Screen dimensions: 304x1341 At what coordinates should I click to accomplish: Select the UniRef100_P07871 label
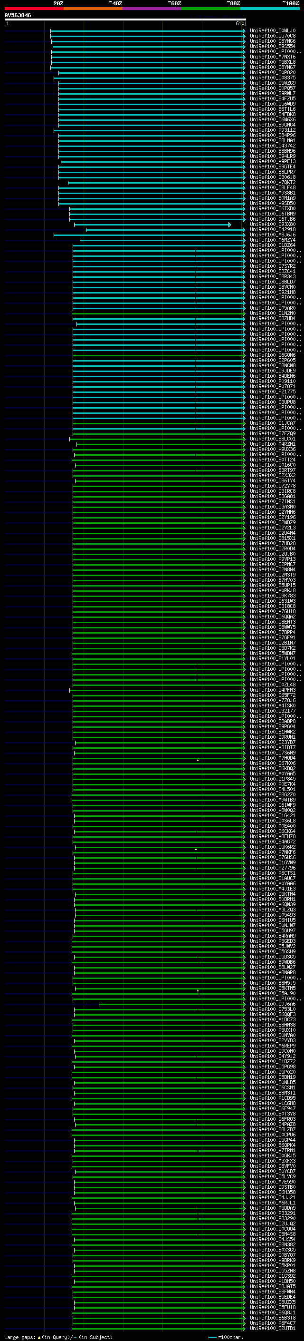click(x=272, y=386)
